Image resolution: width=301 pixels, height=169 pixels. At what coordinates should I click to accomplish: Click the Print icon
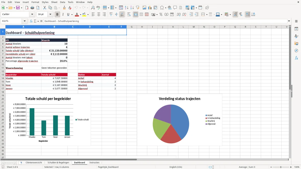[x=32, y=8]
